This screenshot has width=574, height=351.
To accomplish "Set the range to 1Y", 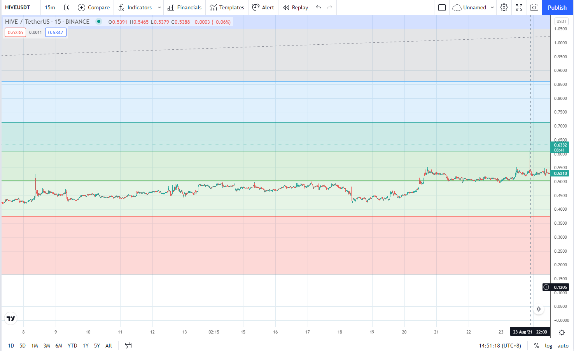I will click(86, 346).
